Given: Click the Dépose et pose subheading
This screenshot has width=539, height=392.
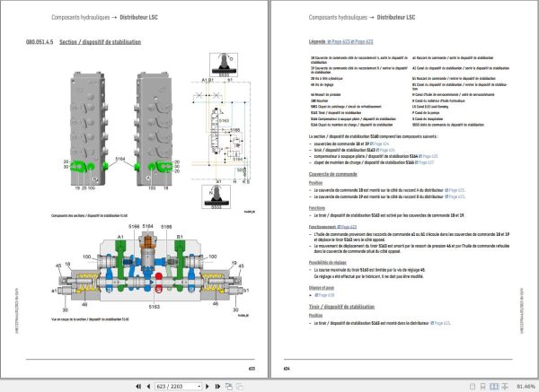Looking at the screenshot, I should coord(322,288).
